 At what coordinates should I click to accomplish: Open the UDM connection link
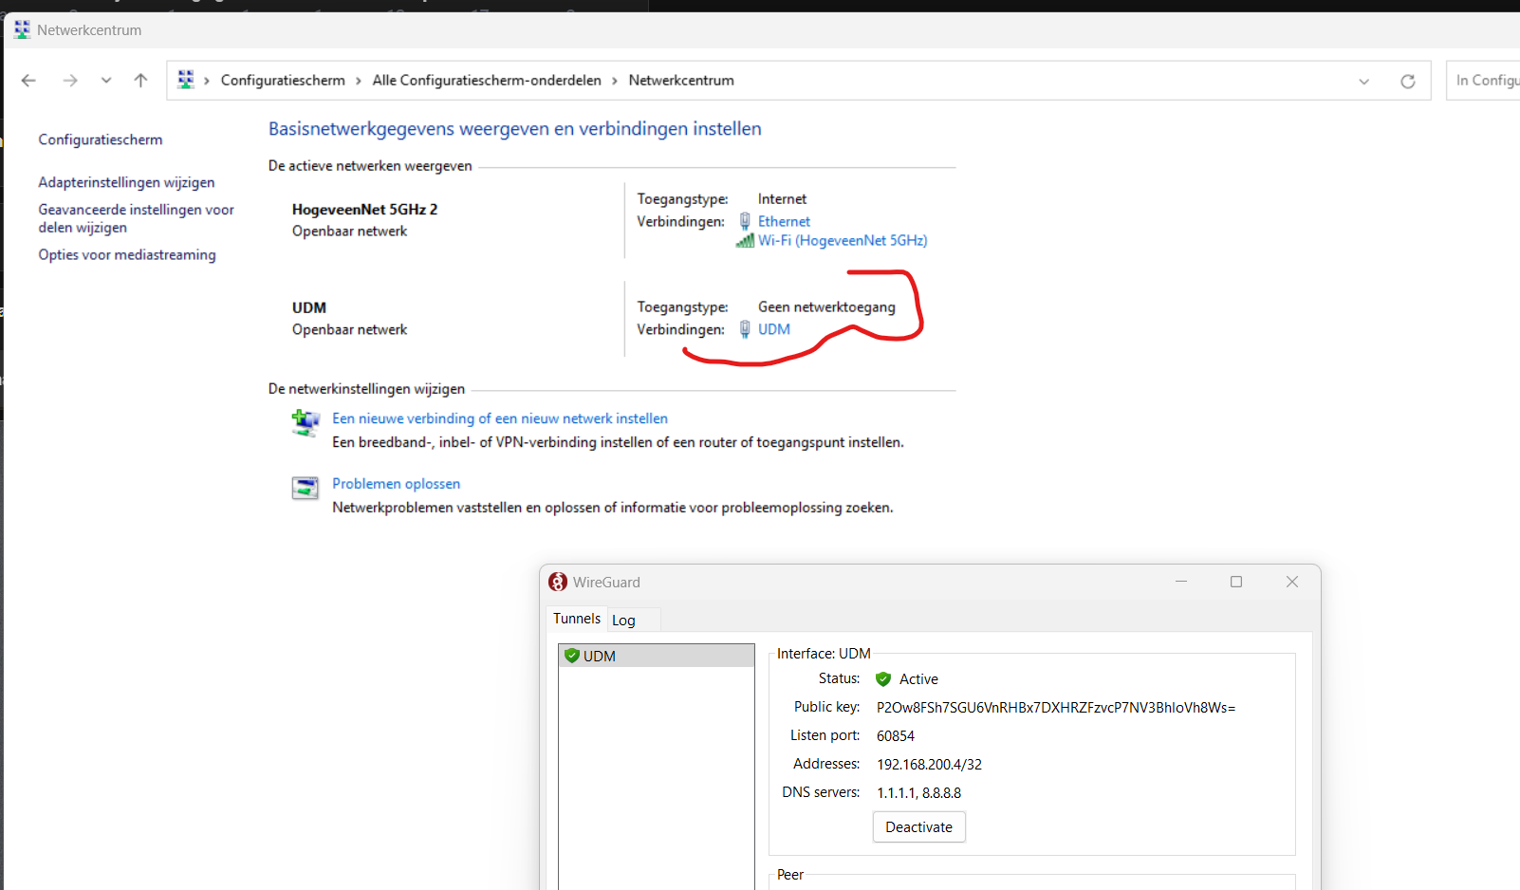773,329
